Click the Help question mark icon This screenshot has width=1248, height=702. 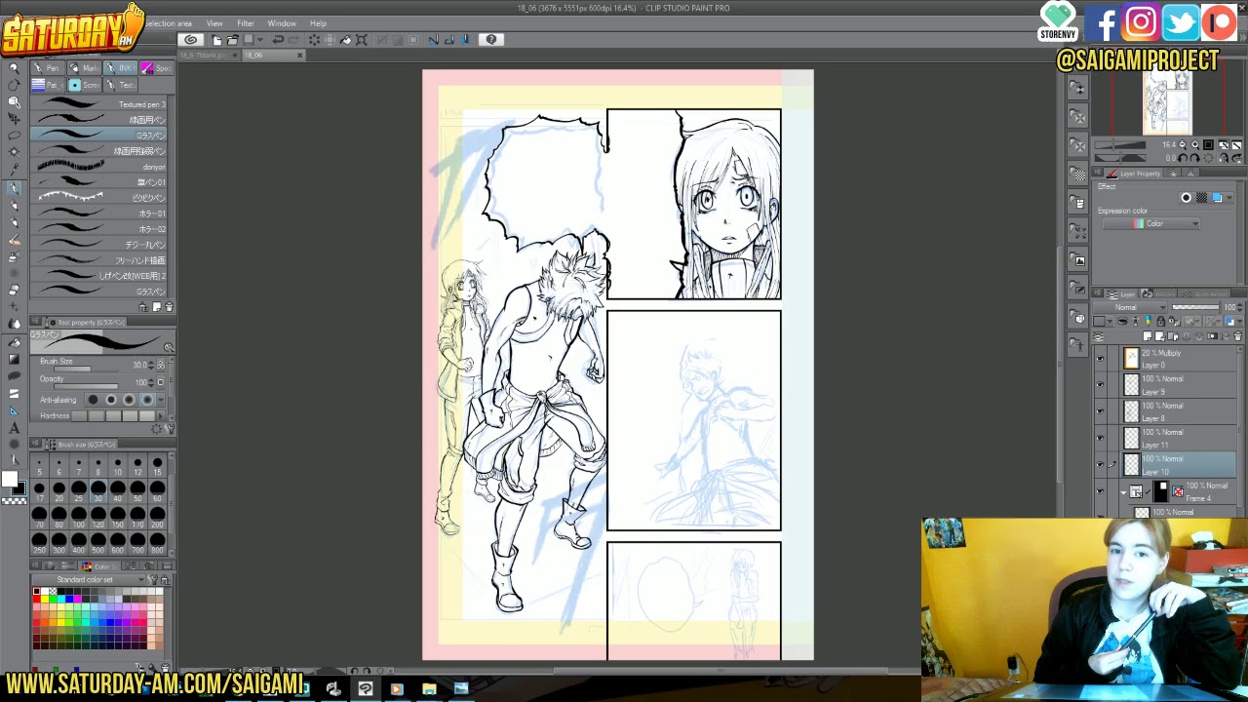click(x=491, y=40)
